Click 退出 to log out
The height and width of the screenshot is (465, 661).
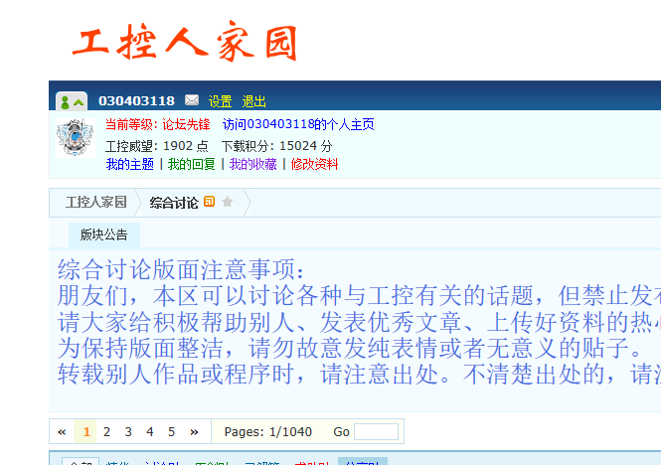click(254, 101)
